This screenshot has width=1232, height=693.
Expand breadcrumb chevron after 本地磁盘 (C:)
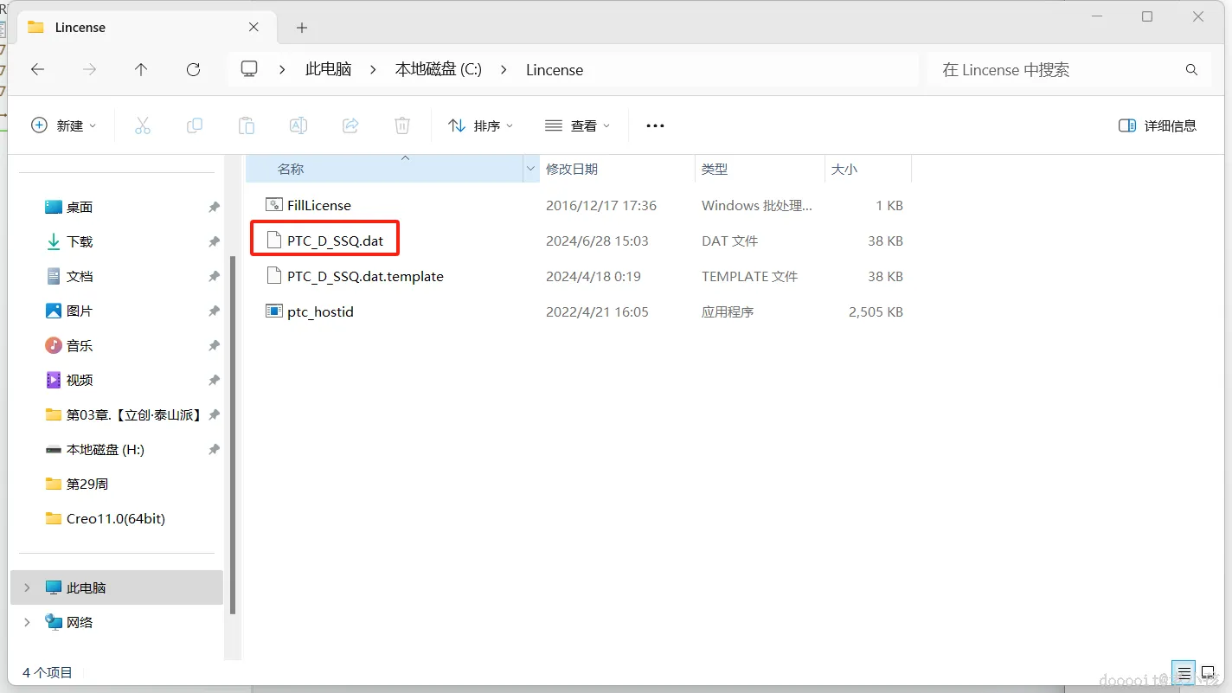click(x=504, y=70)
